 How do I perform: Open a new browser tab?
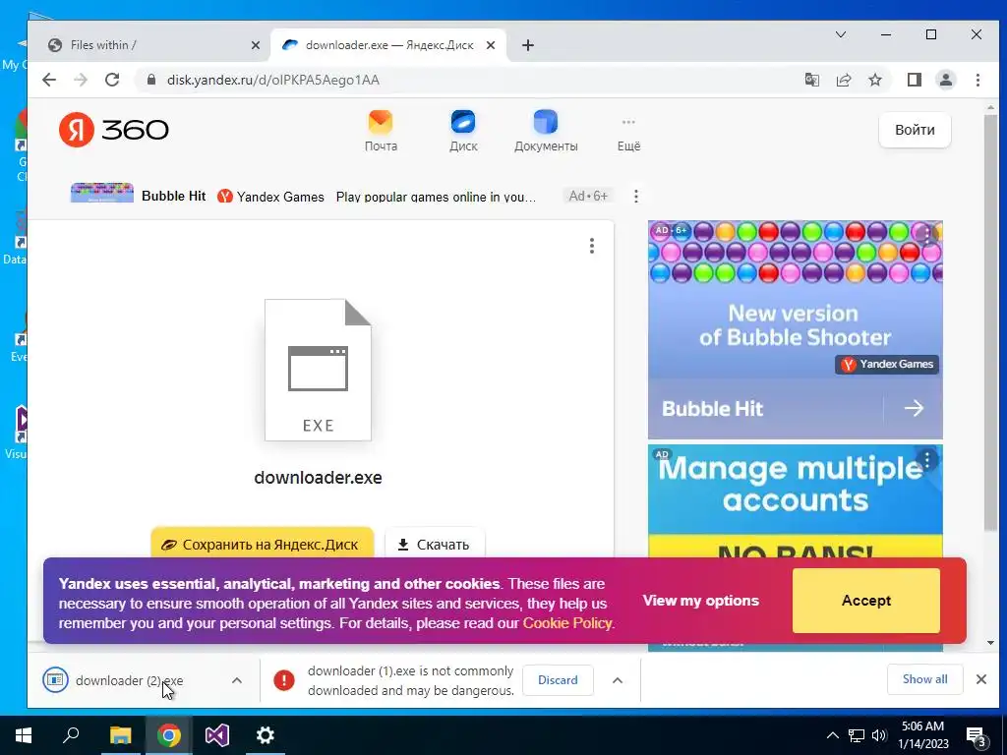pos(528,45)
